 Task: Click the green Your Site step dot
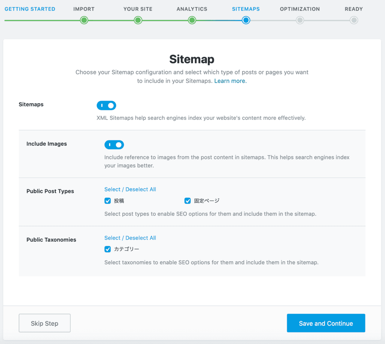point(138,20)
